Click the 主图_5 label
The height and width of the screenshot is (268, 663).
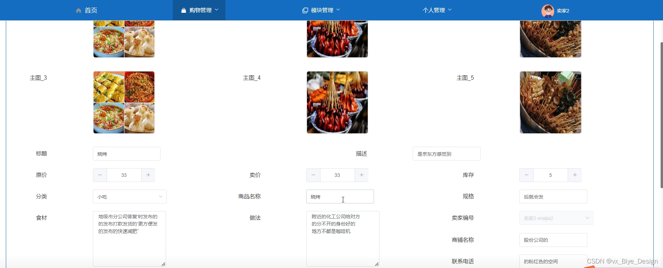coord(465,78)
